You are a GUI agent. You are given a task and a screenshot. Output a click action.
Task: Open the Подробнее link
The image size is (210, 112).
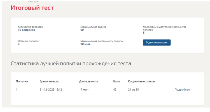pyautogui.click(x=182, y=90)
